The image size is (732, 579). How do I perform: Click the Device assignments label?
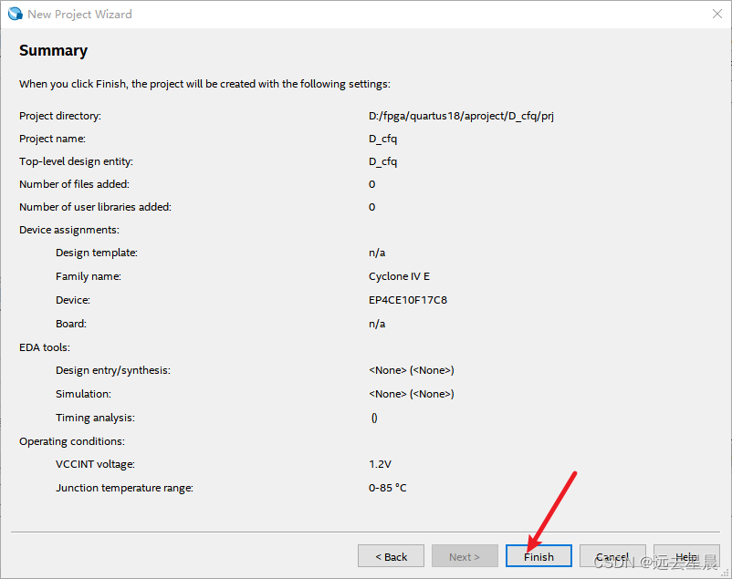pyautogui.click(x=69, y=230)
